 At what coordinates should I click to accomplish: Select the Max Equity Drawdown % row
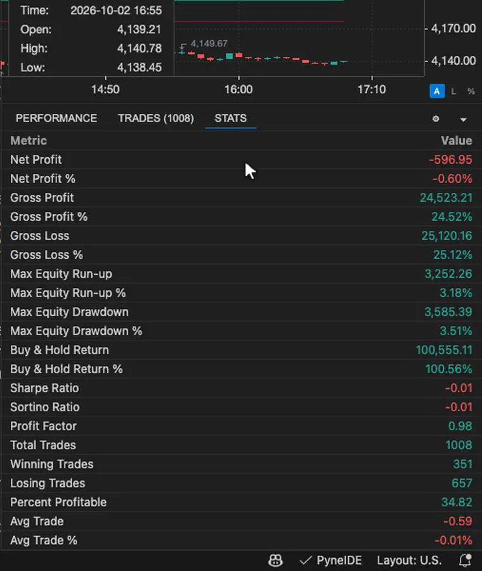[x=241, y=331]
